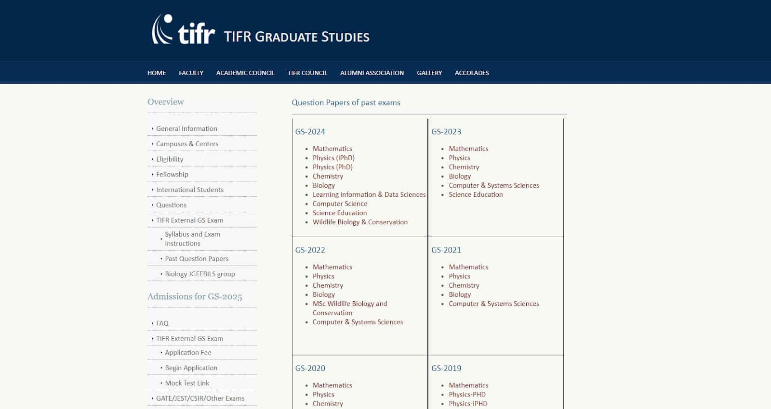
Task: Click the TIFR Graduate Studies title
Action: click(297, 37)
